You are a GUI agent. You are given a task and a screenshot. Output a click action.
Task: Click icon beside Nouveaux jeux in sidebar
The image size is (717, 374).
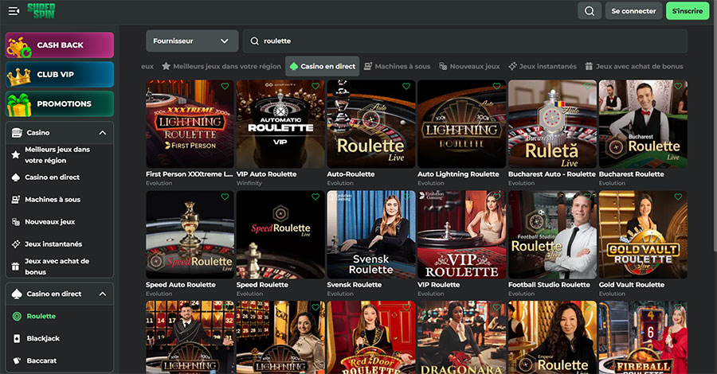(16, 222)
